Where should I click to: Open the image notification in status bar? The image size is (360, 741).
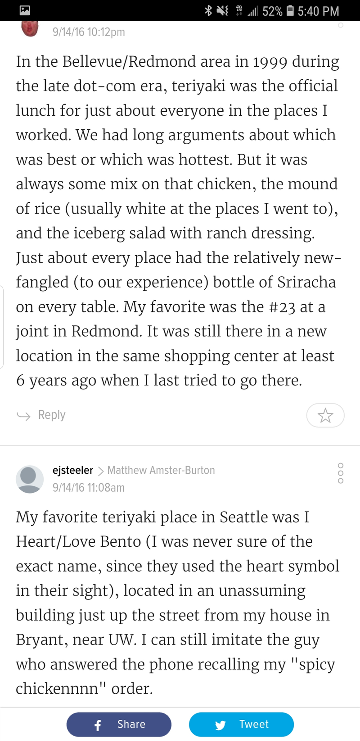click(25, 11)
